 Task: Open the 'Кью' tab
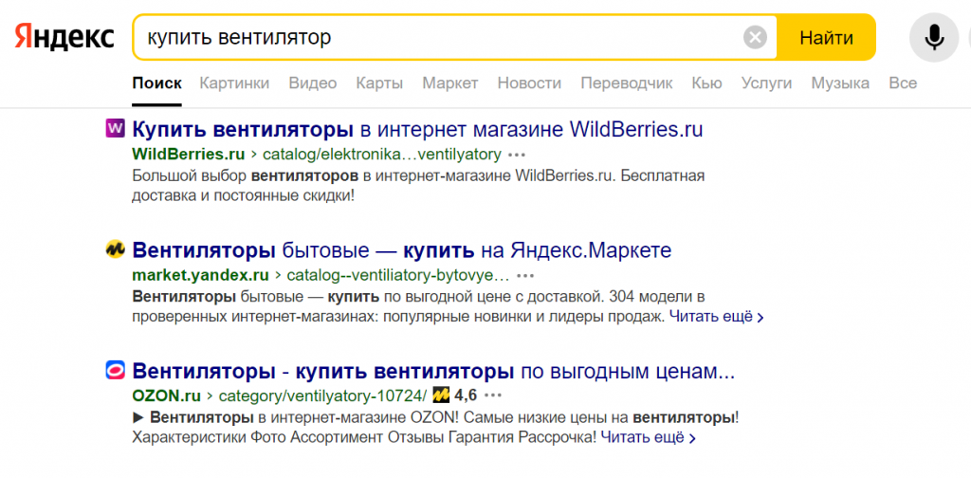click(707, 83)
